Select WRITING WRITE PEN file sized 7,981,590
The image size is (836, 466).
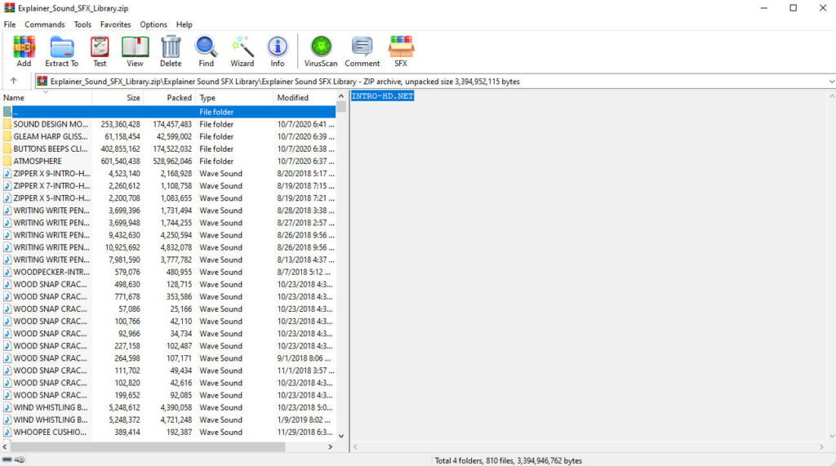[x=168, y=260]
